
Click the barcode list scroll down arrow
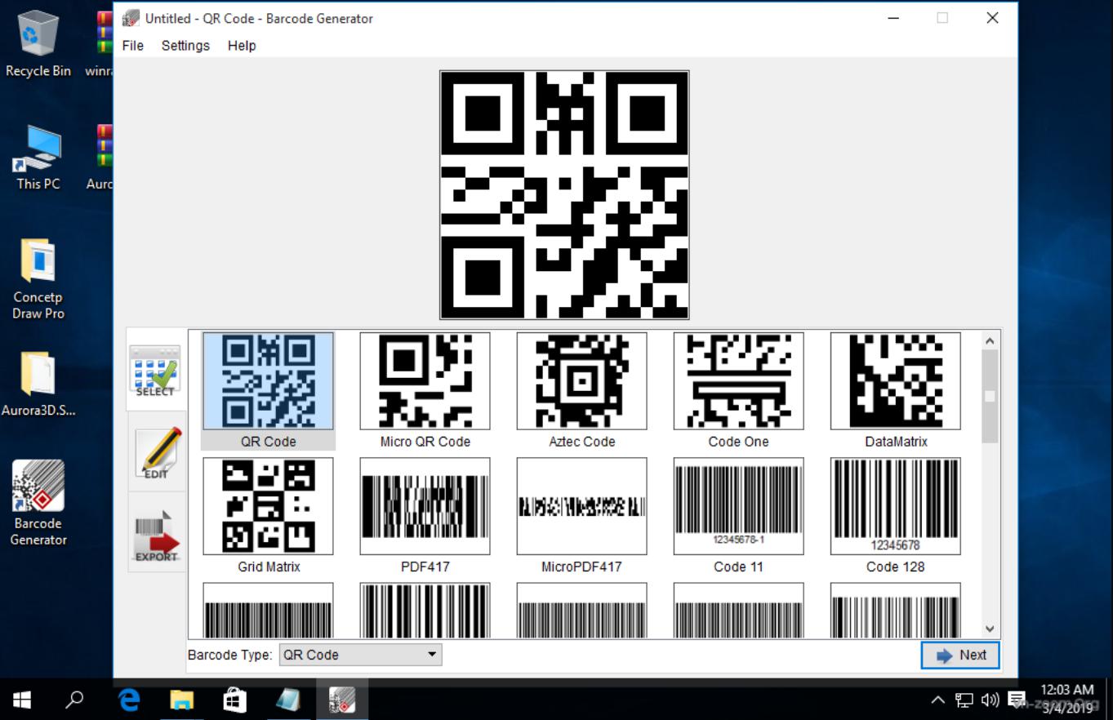pos(990,629)
